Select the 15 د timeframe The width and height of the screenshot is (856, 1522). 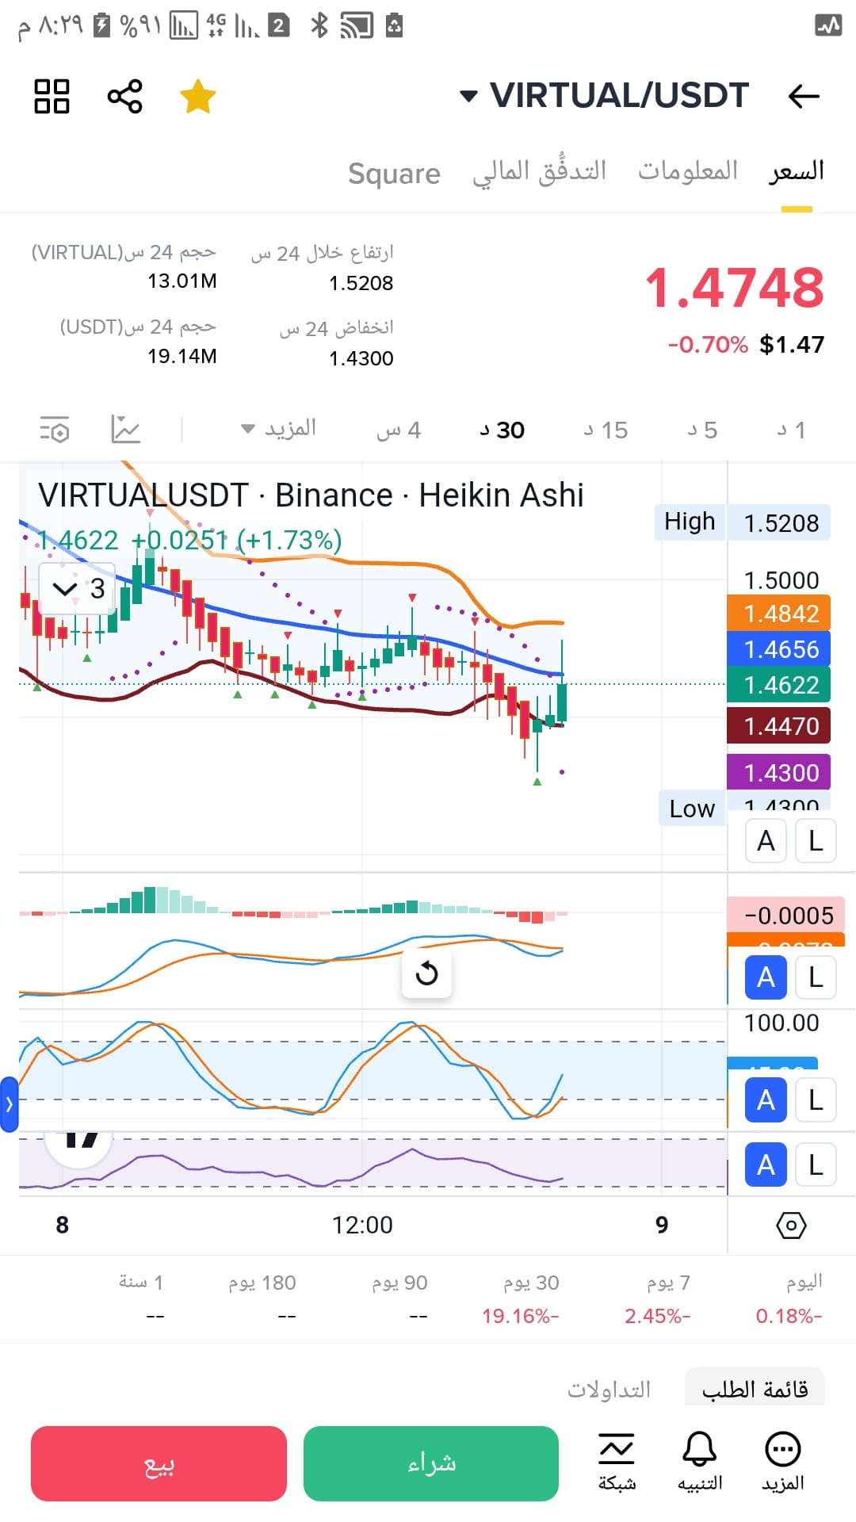(x=606, y=430)
